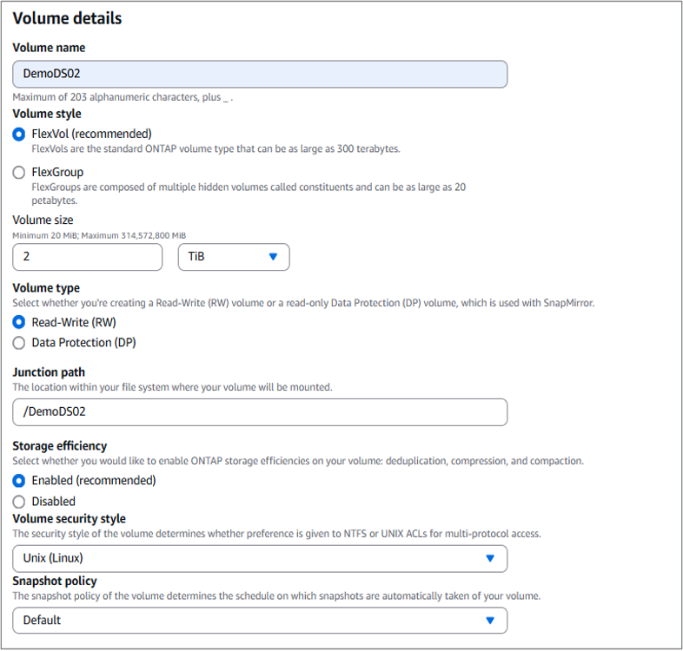This screenshot has width=683, height=651.
Task: Choose the Data Protection (DP) volume type
Action: pos(19,343)
